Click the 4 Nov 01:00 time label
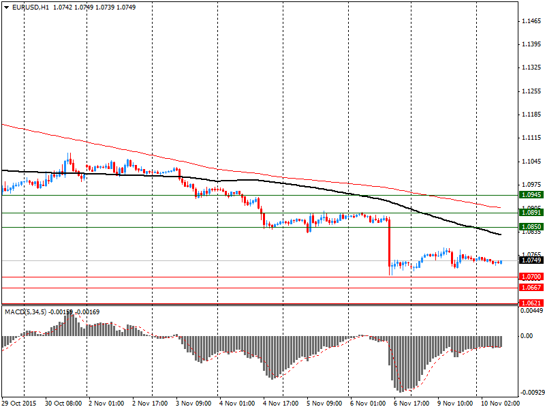Screen dimensions: 545x409 [x=237, y=404]
